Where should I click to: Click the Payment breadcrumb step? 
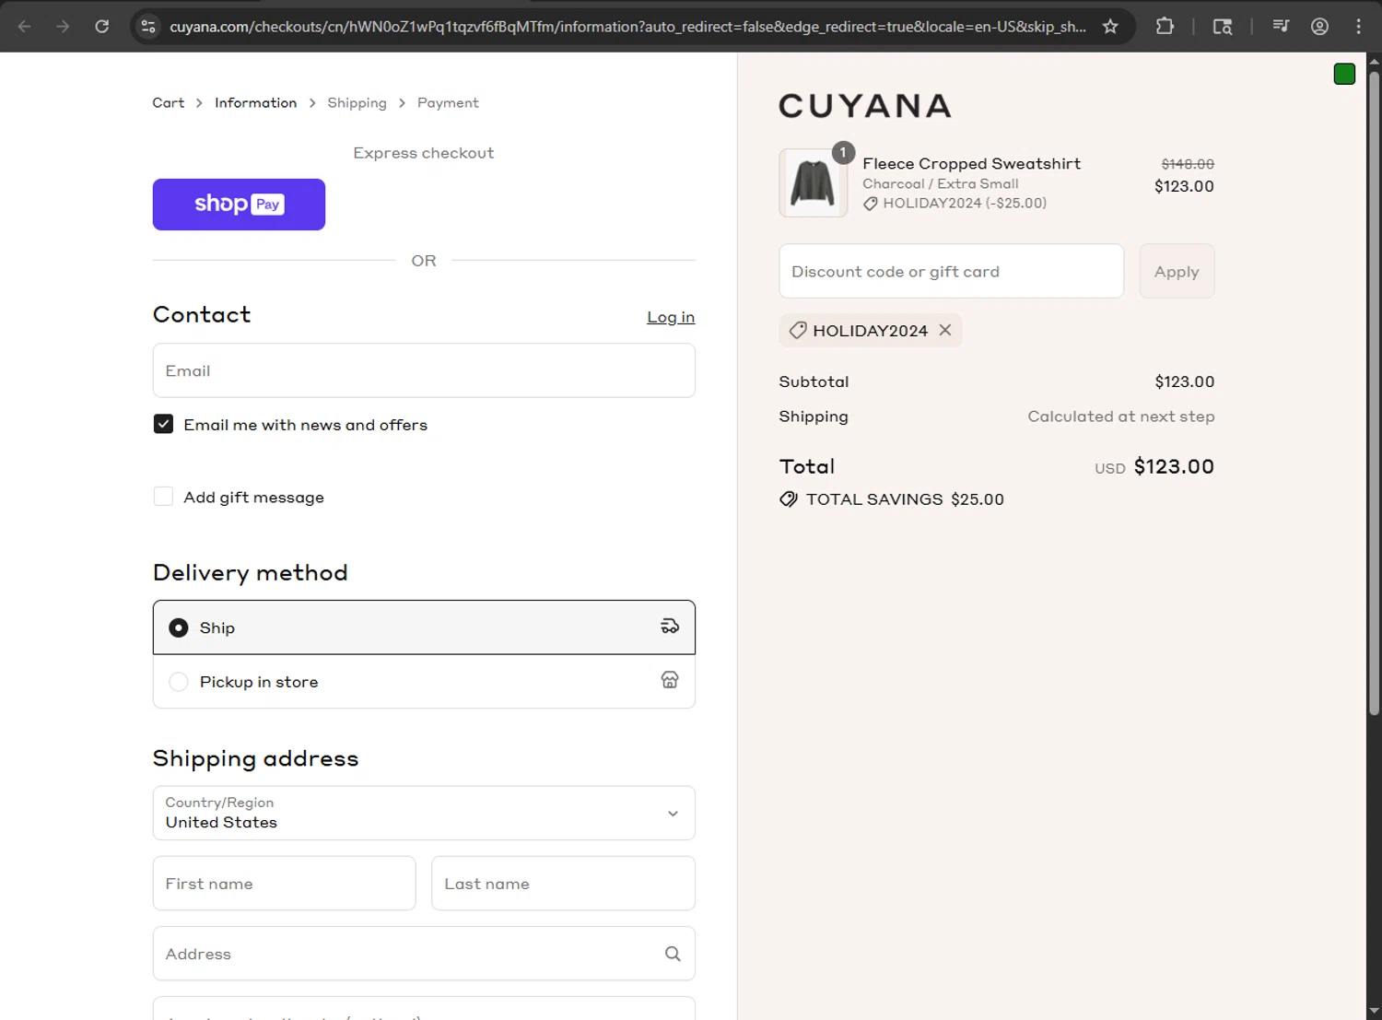[x=448, y=102]
